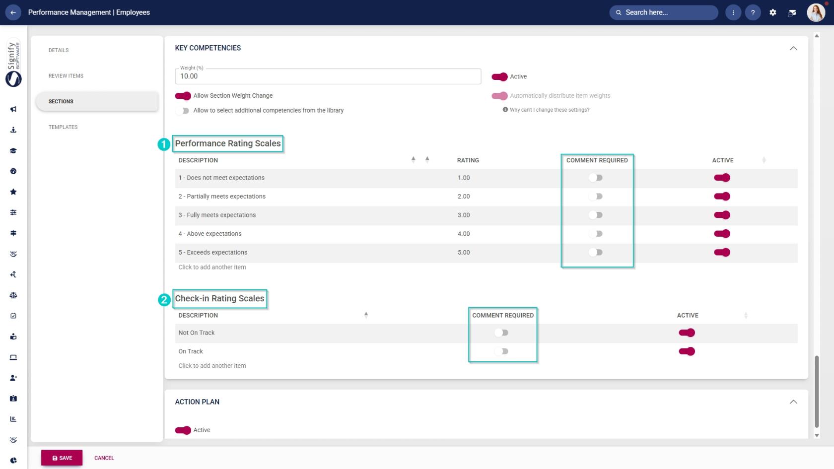Toggle Automatically distribute item weights

(499, 96)
